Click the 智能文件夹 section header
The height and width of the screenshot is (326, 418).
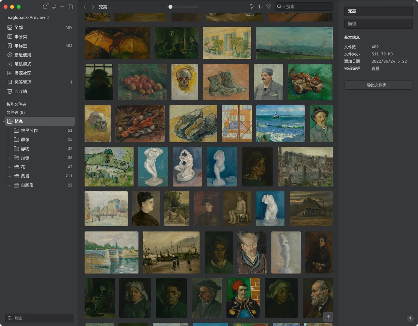click(x=16, y=104)
